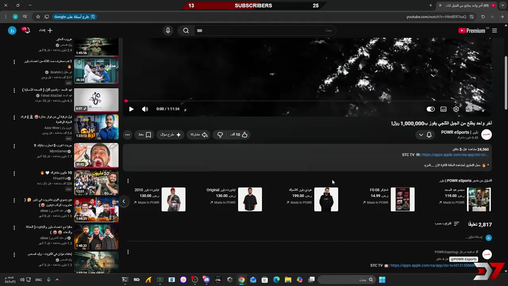This screenshot has height=286, width=508.
Task: Click the Create (إنشاء) button
Action: 45,30
